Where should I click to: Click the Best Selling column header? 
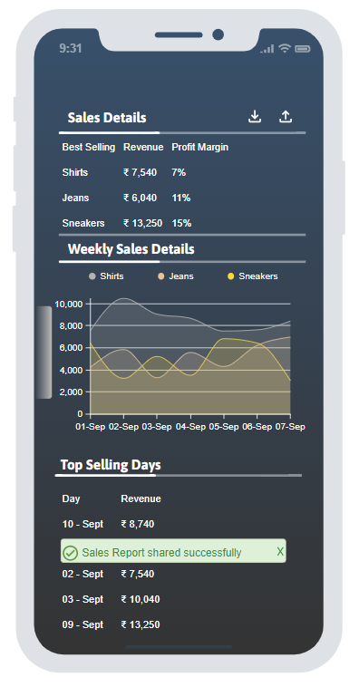click(x=89, y=147)
